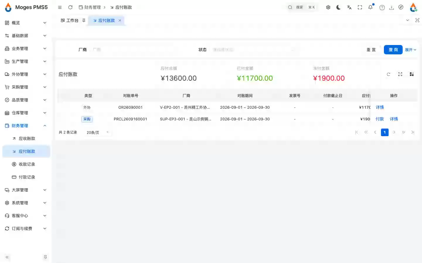Open 付款记录 in sidebar
This screenshot has width=422, height=263.
click(x=26, y=177)
